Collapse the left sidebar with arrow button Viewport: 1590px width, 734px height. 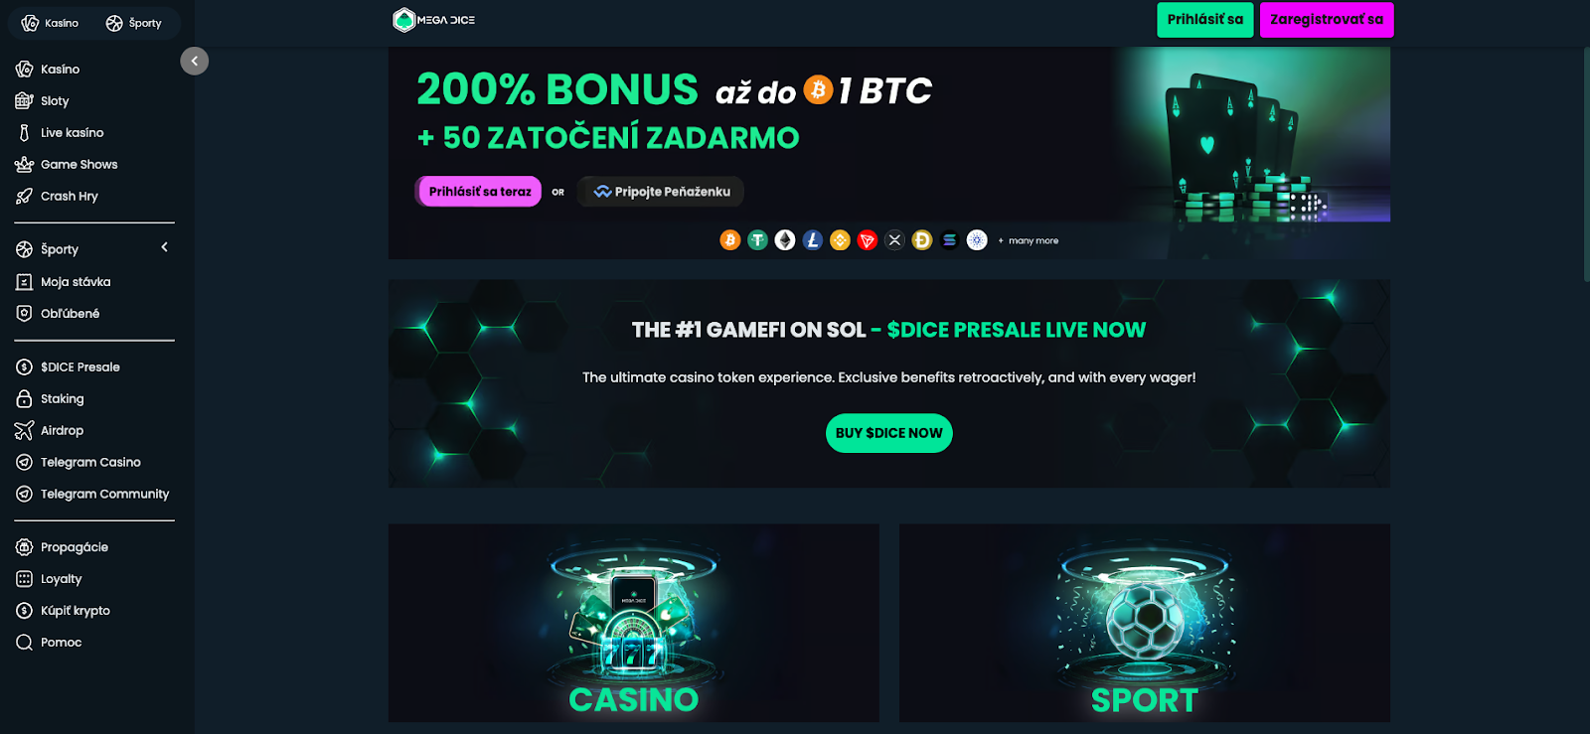pos(194,62)
